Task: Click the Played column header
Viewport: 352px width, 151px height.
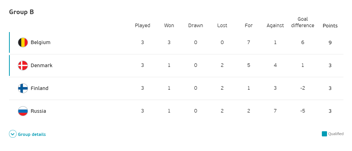Action: tap(143, 26)
